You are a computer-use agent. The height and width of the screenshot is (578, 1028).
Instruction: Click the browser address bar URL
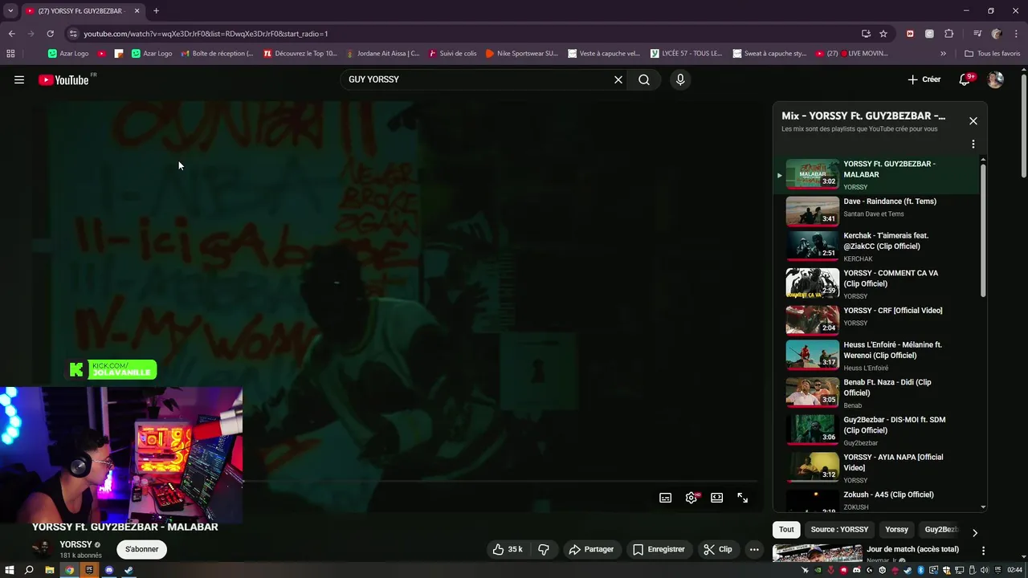(206, 34)
